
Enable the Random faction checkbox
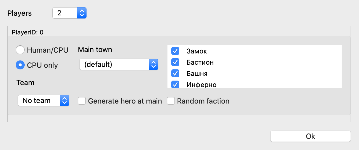(x=171, y=101)
